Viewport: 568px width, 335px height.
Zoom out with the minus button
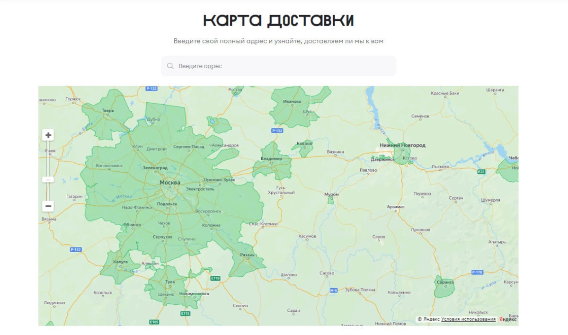click(48, 206)
